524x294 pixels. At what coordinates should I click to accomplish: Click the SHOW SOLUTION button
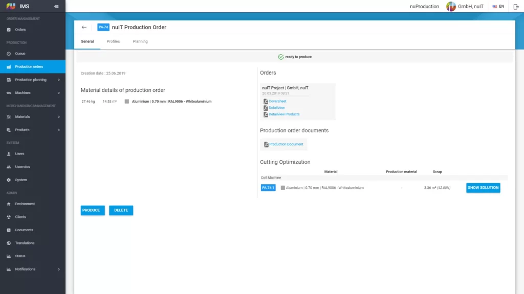pos(483,188)
